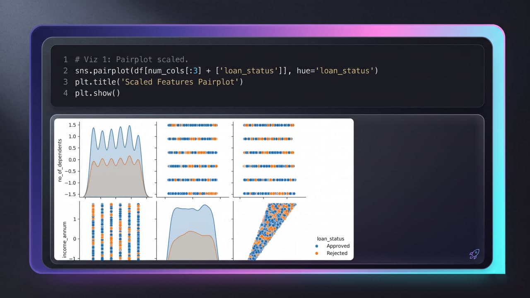Click line number 1 in the code gutter
Image resolution: width=530 pixels, height=298 pixels.
click(65, 59)
